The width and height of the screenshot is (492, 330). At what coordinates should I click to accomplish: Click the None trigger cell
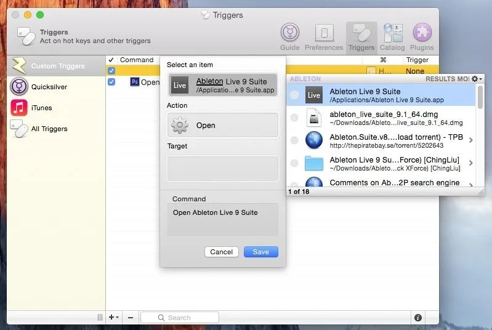(415, 71)
